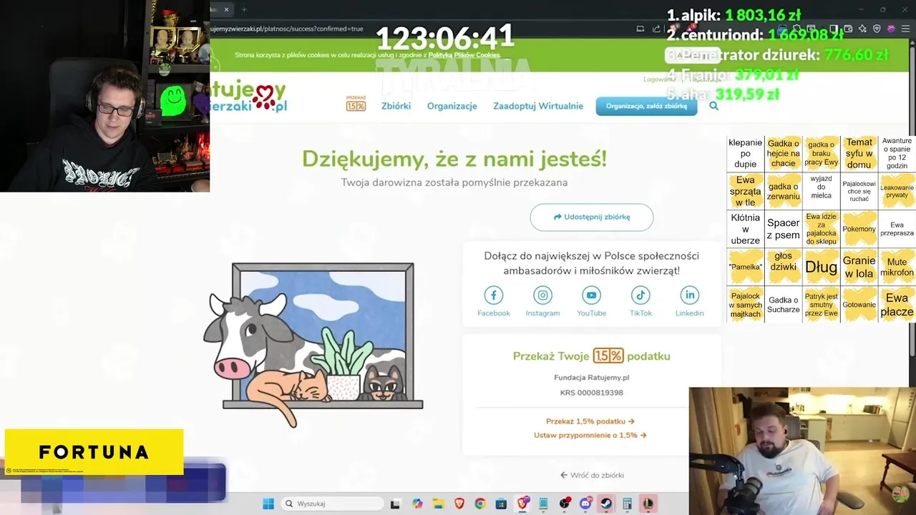Image resolution: width=916 pixels, height=515 pixels.
Task: Click the Ratujemy Zwierzaki logo
Action: coord(249,97)
